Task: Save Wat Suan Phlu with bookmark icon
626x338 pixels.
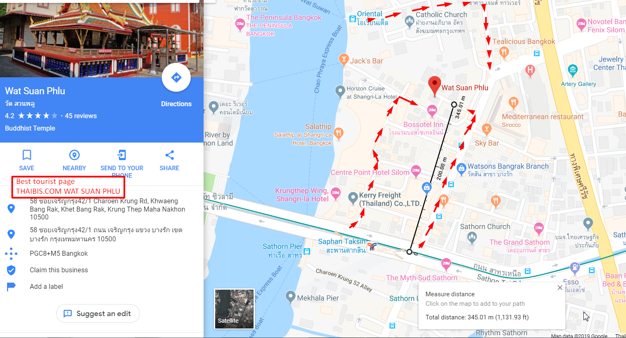Action: coord(27,160)
